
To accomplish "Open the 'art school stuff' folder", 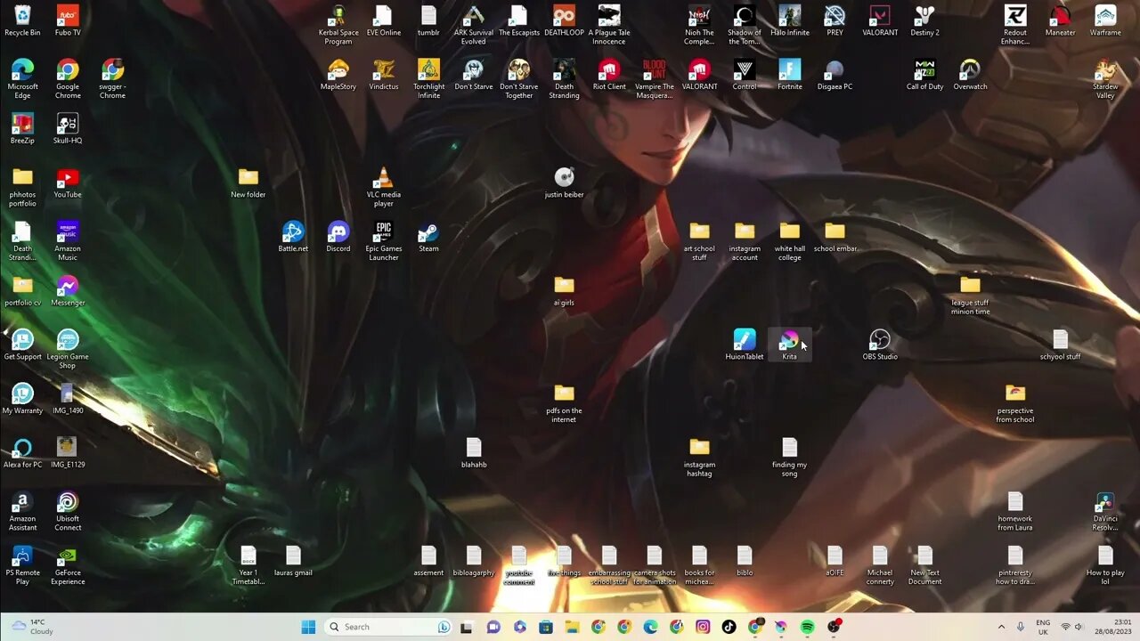I will (699, 241).
